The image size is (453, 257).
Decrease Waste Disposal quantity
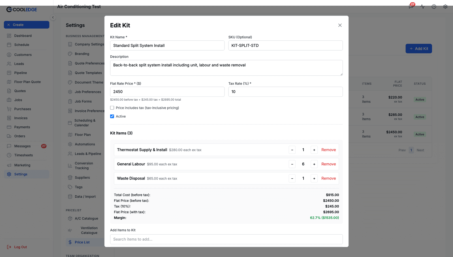click(x=292, y=178)
